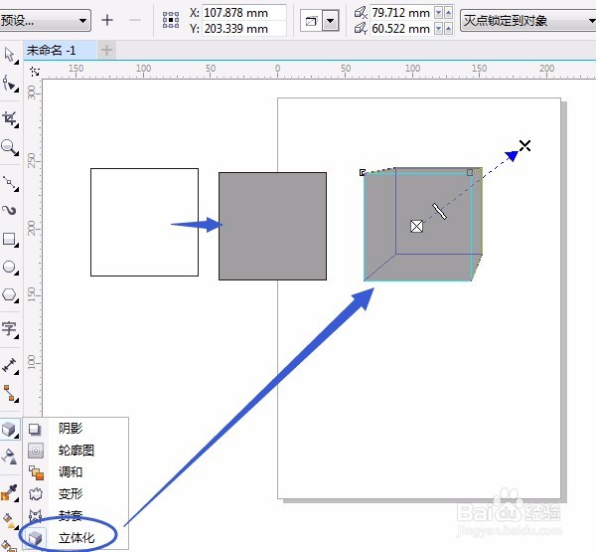Add a preset with plus button
This screenshot has width=596, height=552.
point(107,20)
